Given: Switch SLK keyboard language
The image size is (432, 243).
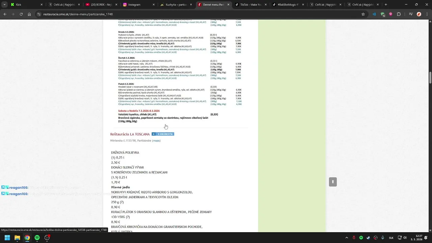Looking at the screenshot, I should point(391,238).
